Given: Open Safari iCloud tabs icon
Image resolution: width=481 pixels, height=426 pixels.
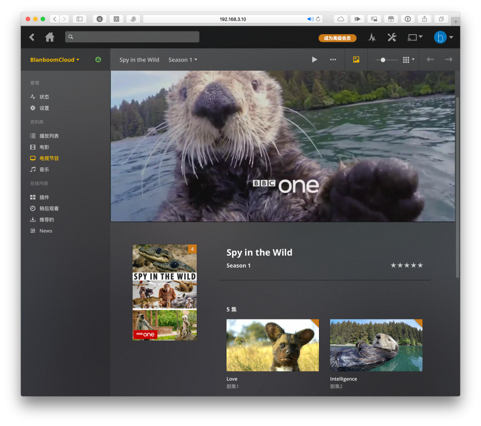Looking at the screenshot, I should click(341, 19).
